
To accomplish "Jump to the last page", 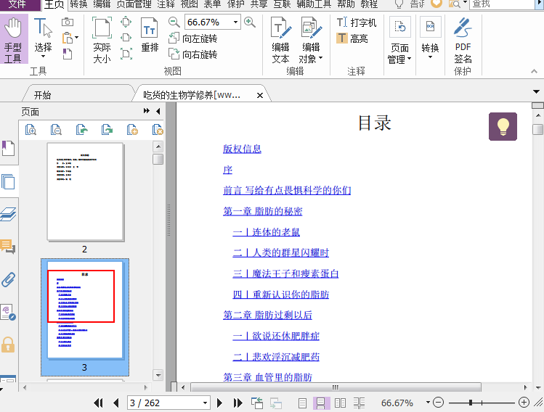I will 238,403.
